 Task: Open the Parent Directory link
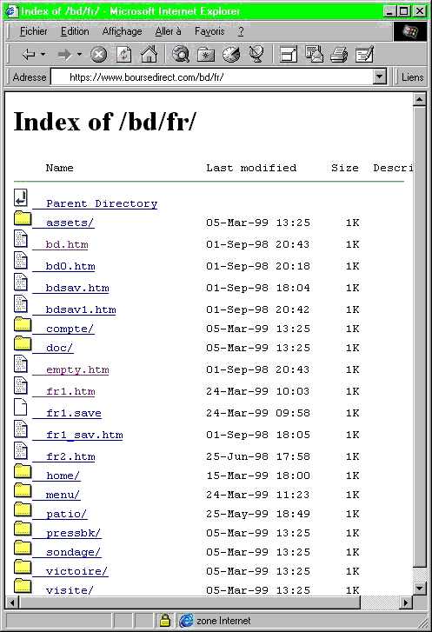pos(102,203)
